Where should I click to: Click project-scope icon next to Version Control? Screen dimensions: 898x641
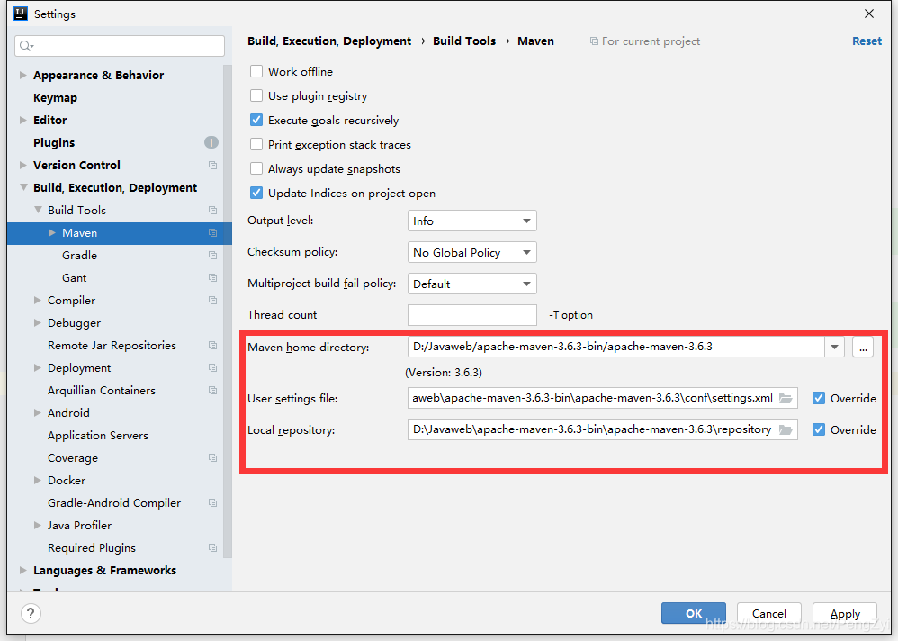[x=212, y=166]
